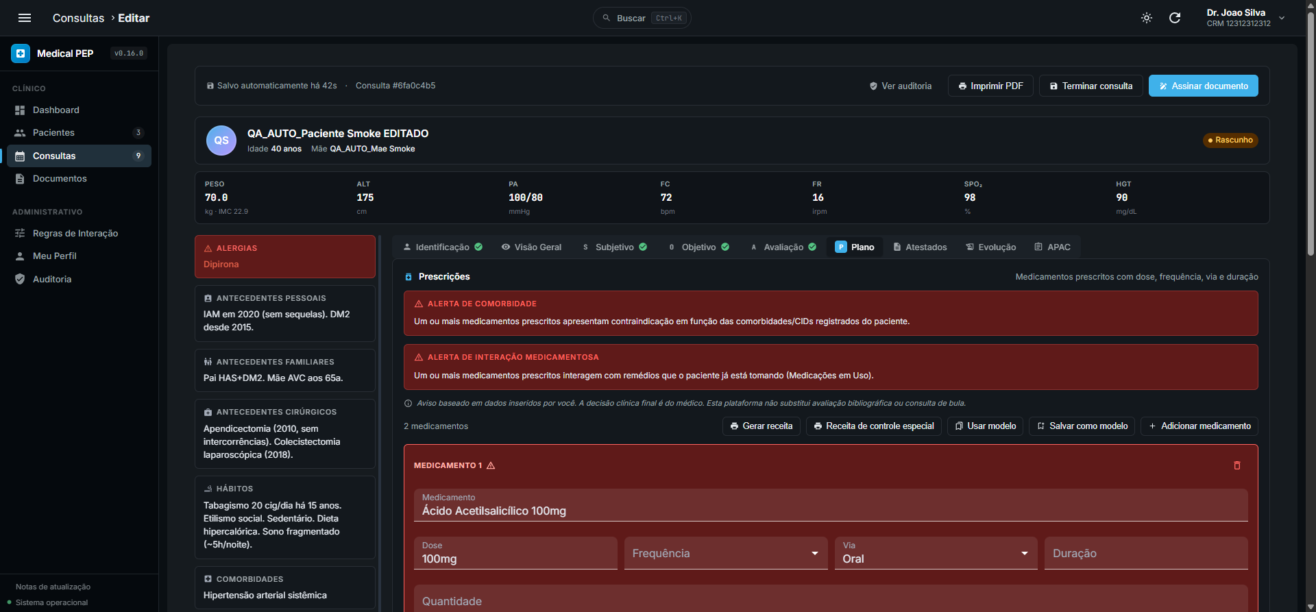Open the hamburger navigation menu

coord(25,18)
